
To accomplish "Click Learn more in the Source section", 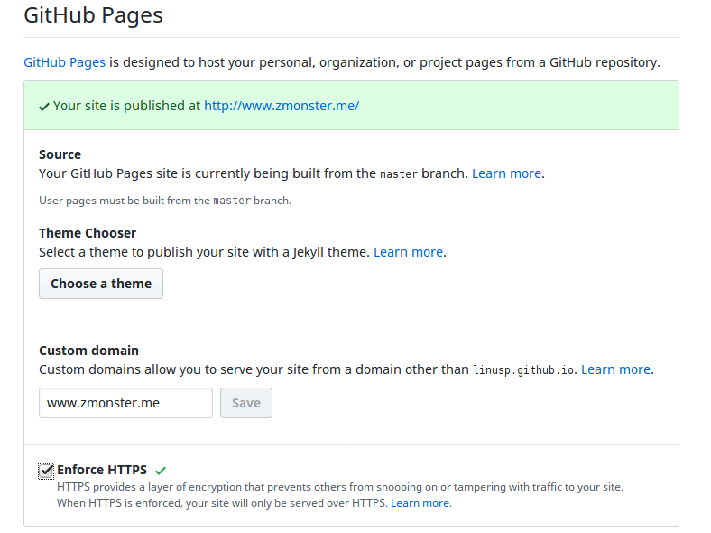I will pyautogui.click(x=506, y=173).
